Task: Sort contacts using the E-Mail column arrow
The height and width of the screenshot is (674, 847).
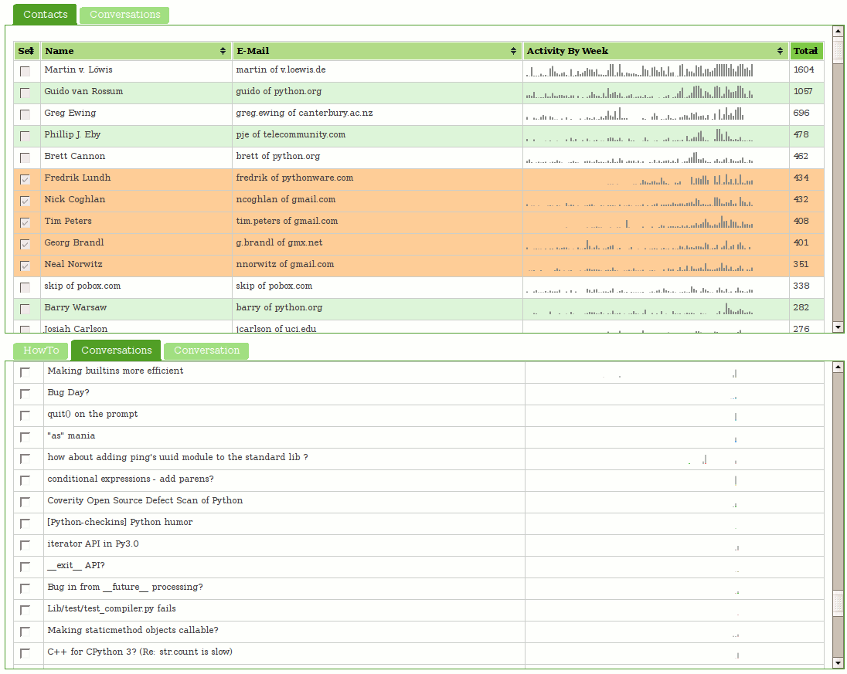Action: [513, 51]
